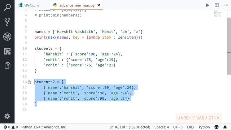Click on 'Harshit Vashisth' string in line 7

point(75,32)
